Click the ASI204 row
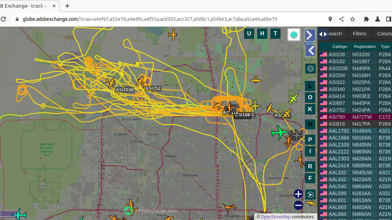 [x=355, y=75]
